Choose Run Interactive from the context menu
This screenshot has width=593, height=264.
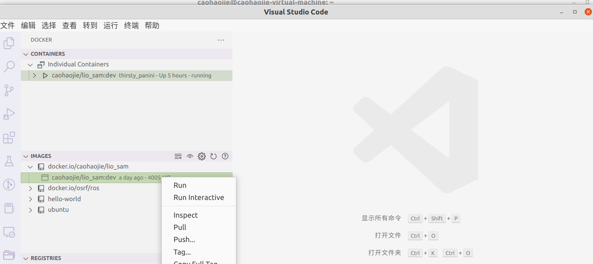[x=199, y=198]
